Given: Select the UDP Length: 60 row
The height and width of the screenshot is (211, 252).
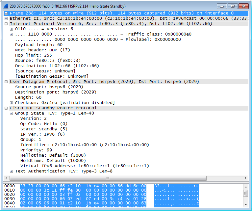Looking at the screenshot, I should pyautogui.click(x=28, y=97).
